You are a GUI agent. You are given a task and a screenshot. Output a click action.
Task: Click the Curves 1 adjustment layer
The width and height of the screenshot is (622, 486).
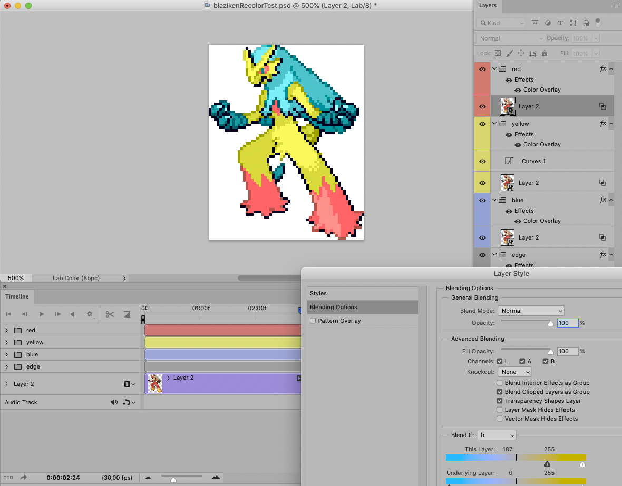coord(533,161)
